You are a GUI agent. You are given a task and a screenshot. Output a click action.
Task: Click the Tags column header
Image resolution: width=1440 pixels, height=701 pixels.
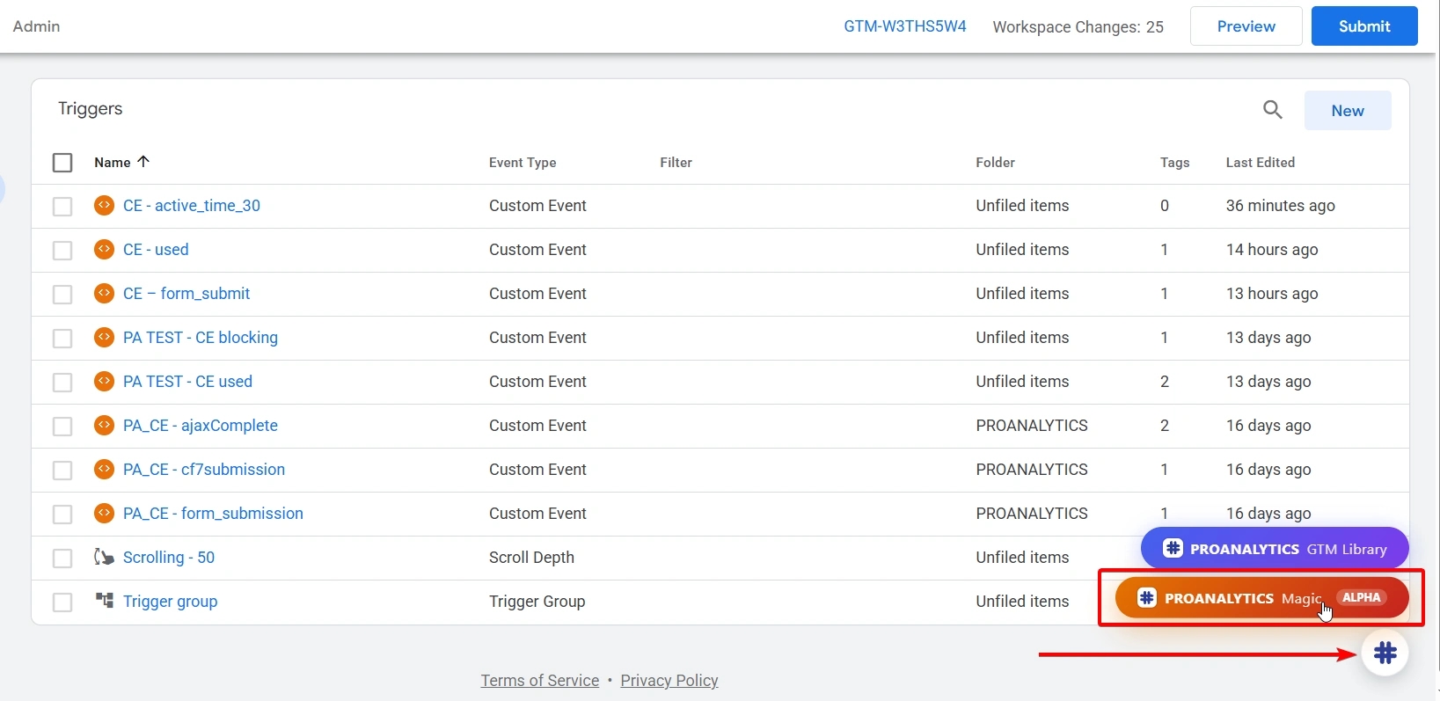[1174, 163]
